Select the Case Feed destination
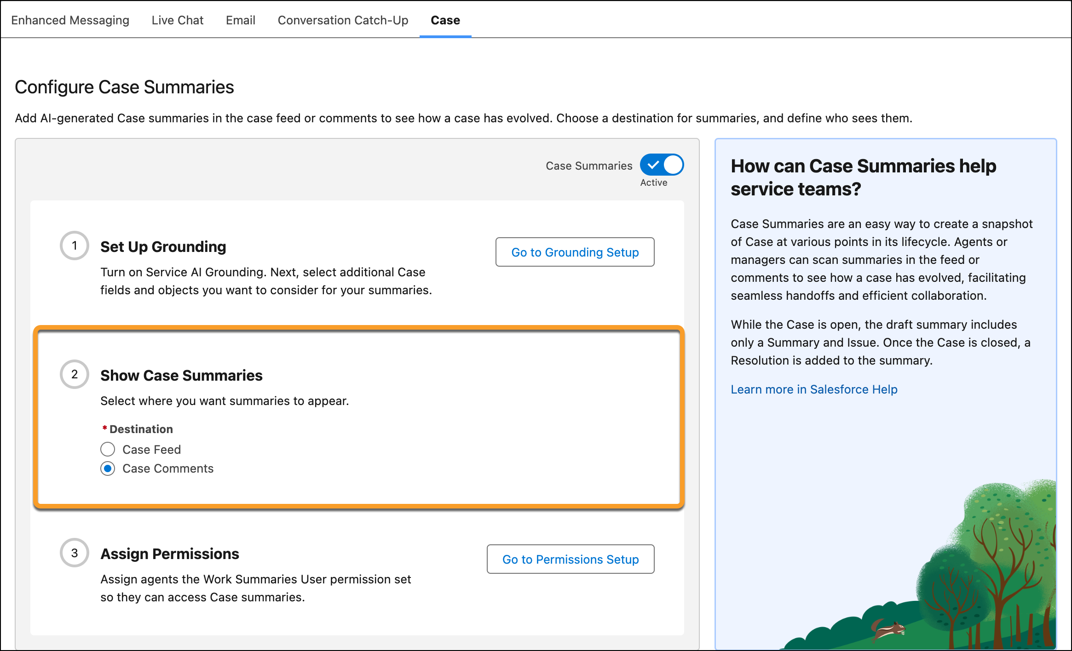1072x651 pixels. (x=108, y=449)
